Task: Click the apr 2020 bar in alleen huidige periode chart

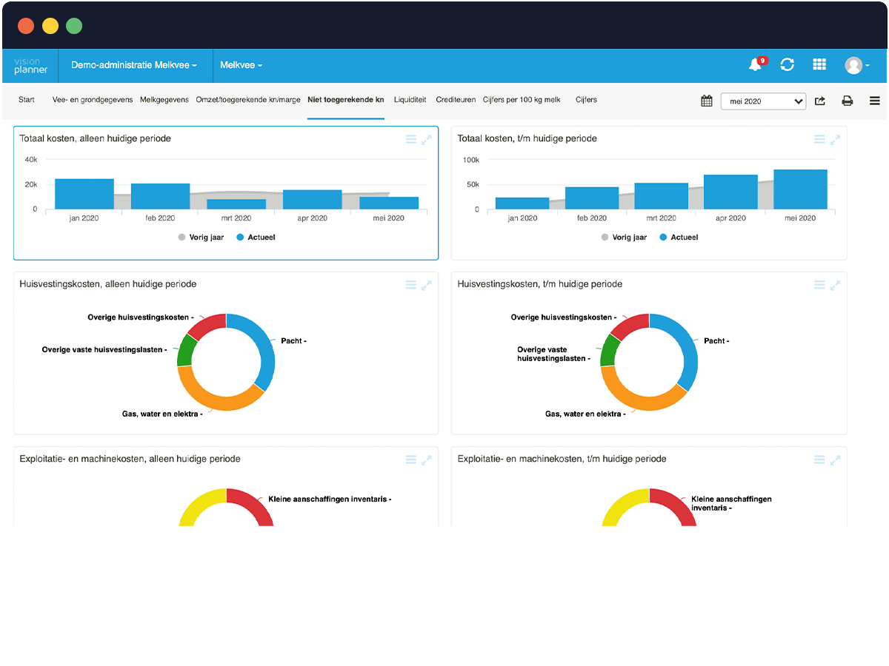Action: (313, 200)
